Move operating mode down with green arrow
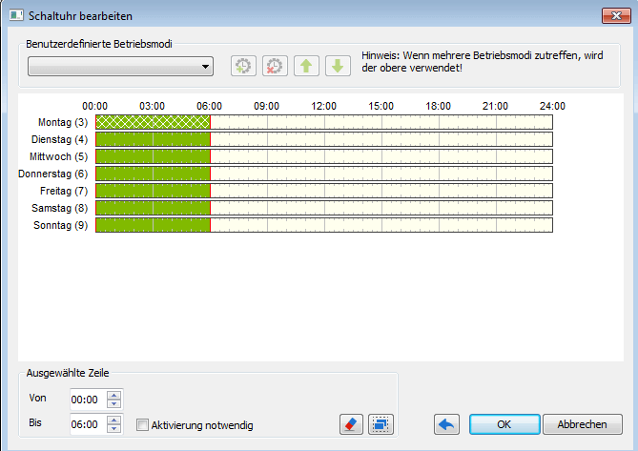This screenshot has height=451, width=638. tap(337, 67)
